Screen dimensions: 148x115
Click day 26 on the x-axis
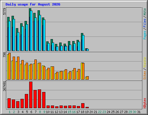(117, 112)
